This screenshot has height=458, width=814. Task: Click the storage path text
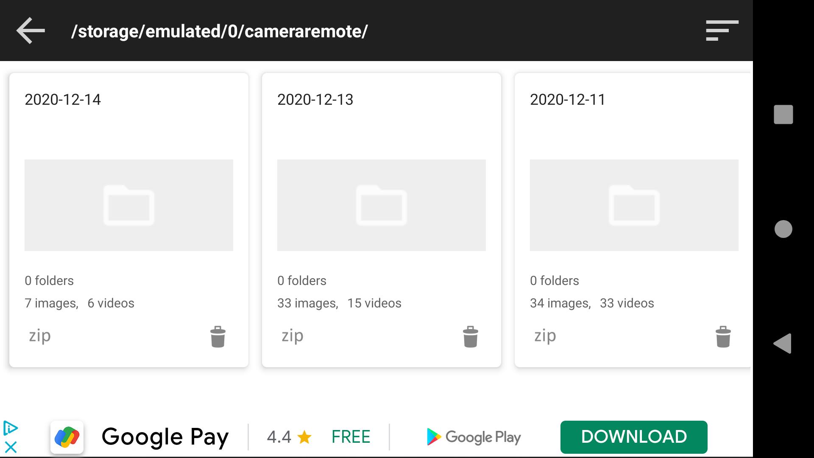[x=220, y=31]
